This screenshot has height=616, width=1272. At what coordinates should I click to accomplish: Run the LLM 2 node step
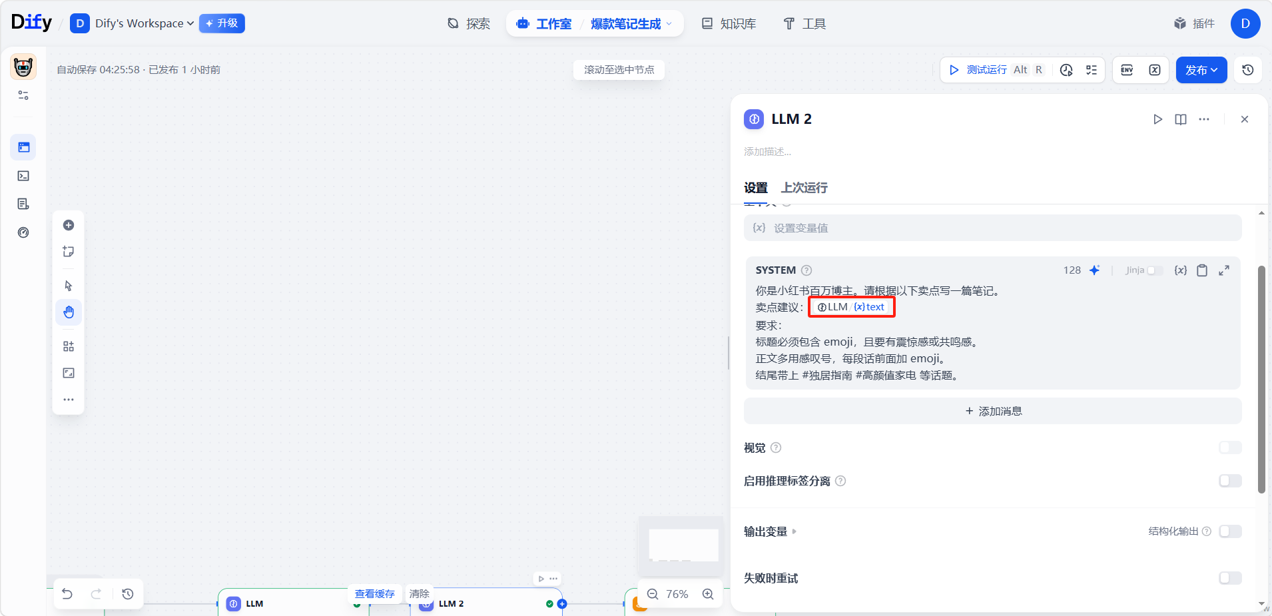coord(1157,119)
